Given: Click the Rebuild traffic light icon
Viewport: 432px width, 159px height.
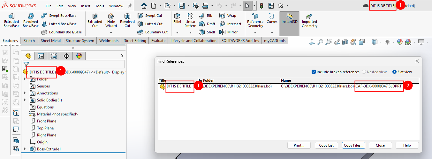Looking at the screenshot, I should click(261, 6).
